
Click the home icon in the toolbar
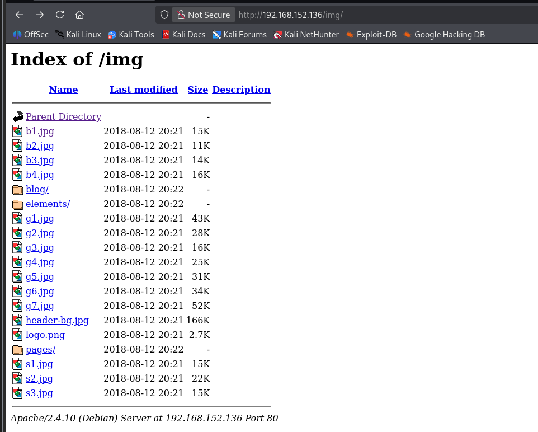coord(79,15)
